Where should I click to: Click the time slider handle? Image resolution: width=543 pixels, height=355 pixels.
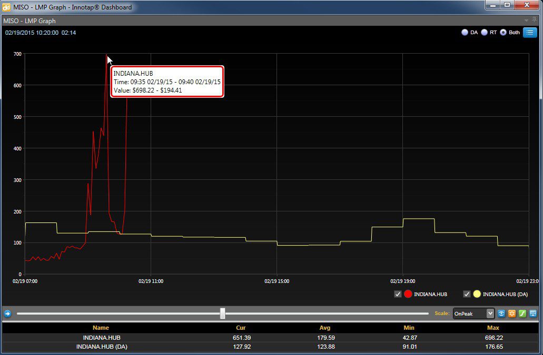223,313
